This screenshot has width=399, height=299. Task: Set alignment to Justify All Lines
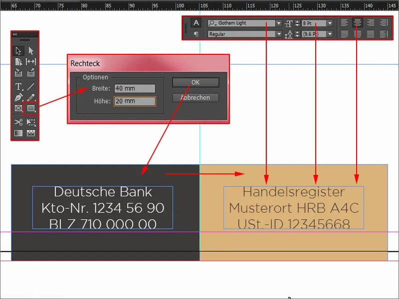[x=371, y=34]
